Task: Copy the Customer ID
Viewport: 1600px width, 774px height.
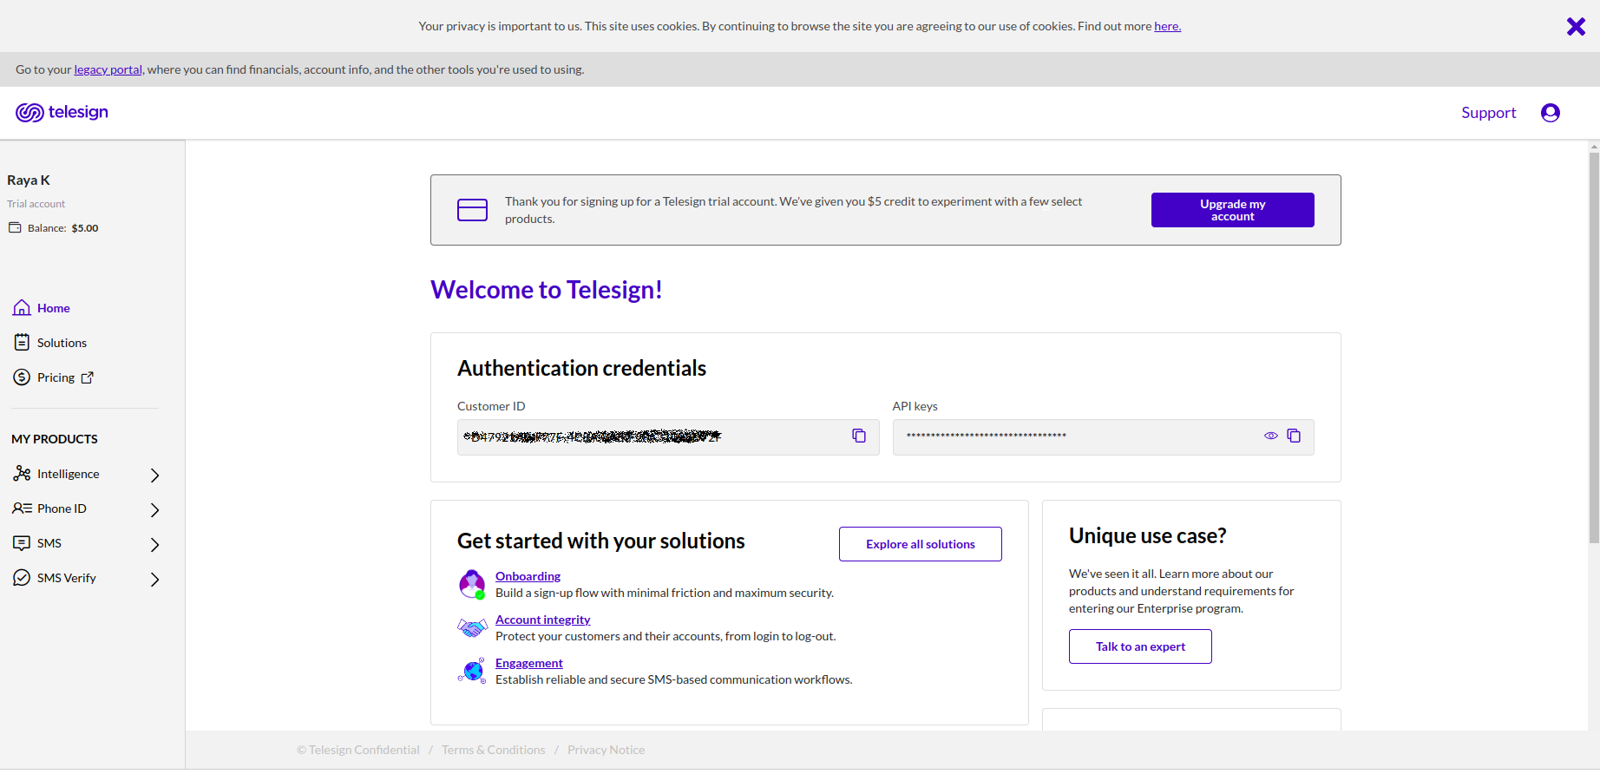Action: (x=859, y=436)
